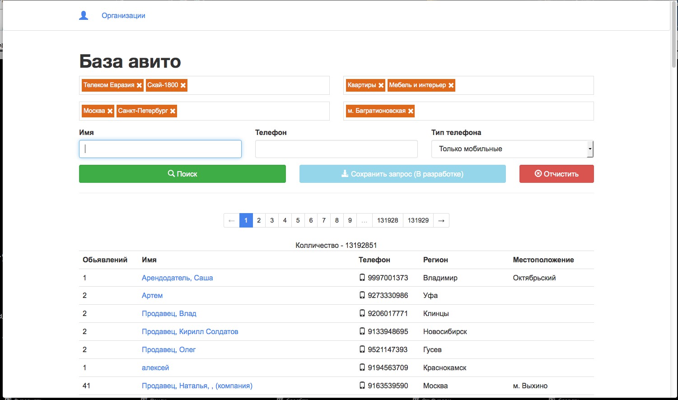
Task: Go to page 8 of results
Action: coord(337,220)
